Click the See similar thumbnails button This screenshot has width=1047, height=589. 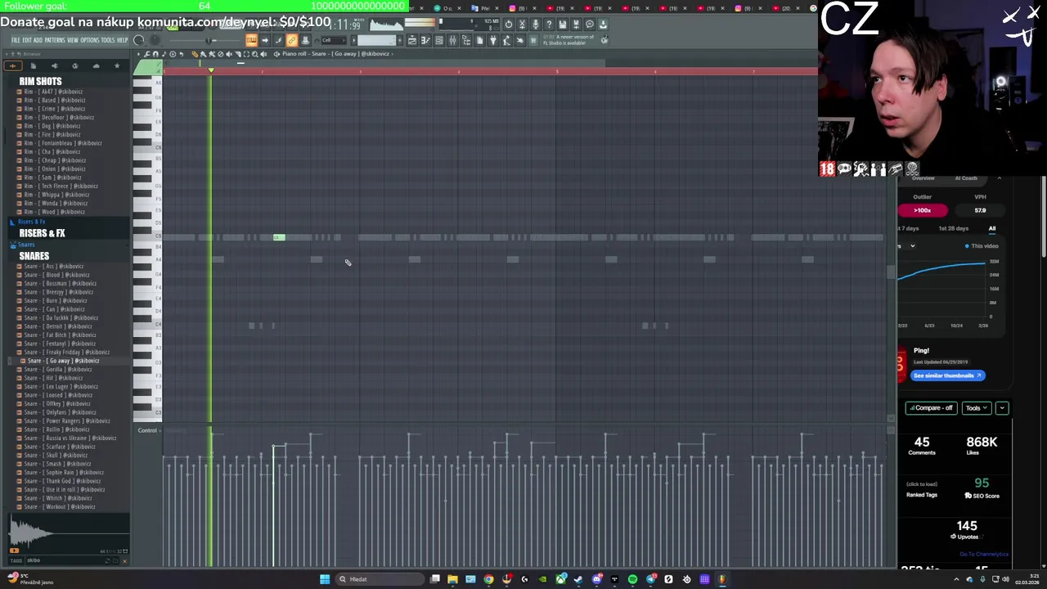click(947, 375)
